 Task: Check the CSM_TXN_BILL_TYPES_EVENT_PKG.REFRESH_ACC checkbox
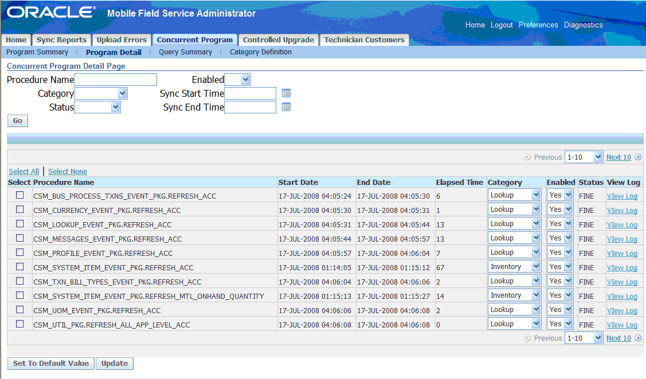[x=19, y=281]
